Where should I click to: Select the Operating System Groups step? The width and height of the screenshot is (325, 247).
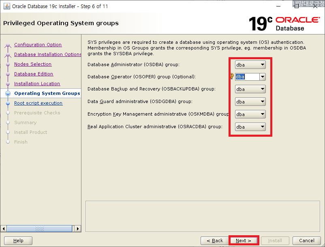point(47,93)
